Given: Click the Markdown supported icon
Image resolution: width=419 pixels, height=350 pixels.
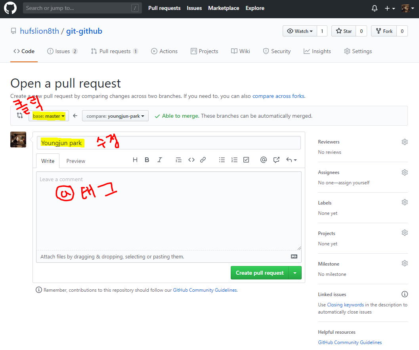Looking at the screenshot, I should tap(294, 256).
